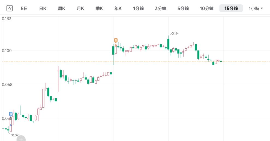Viewport: 270px width, 141px height.
Task: Switch to the 3分鐘 interval
Action: pyautogui.click(x=161, y=8)
